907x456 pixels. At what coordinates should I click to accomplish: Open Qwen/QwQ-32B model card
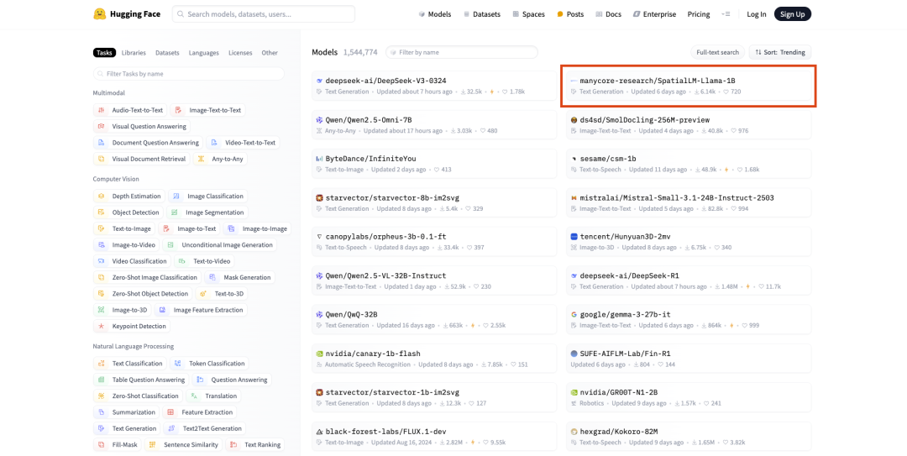coord(434,319)
